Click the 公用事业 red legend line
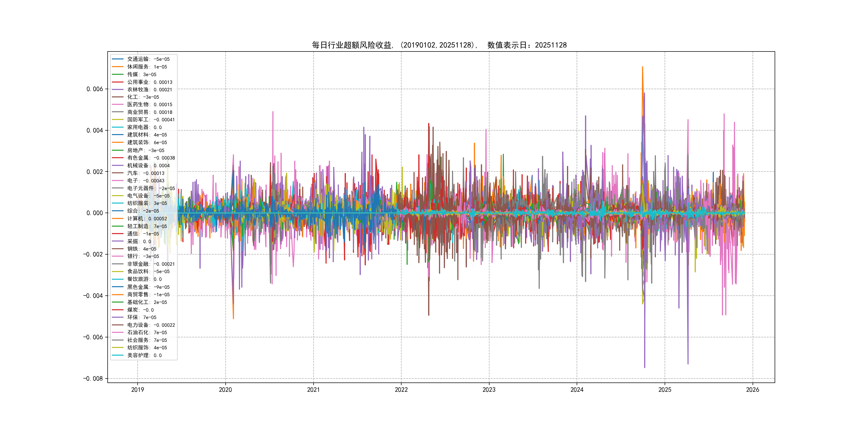This screenshot has width=861, height=430. 118,82
